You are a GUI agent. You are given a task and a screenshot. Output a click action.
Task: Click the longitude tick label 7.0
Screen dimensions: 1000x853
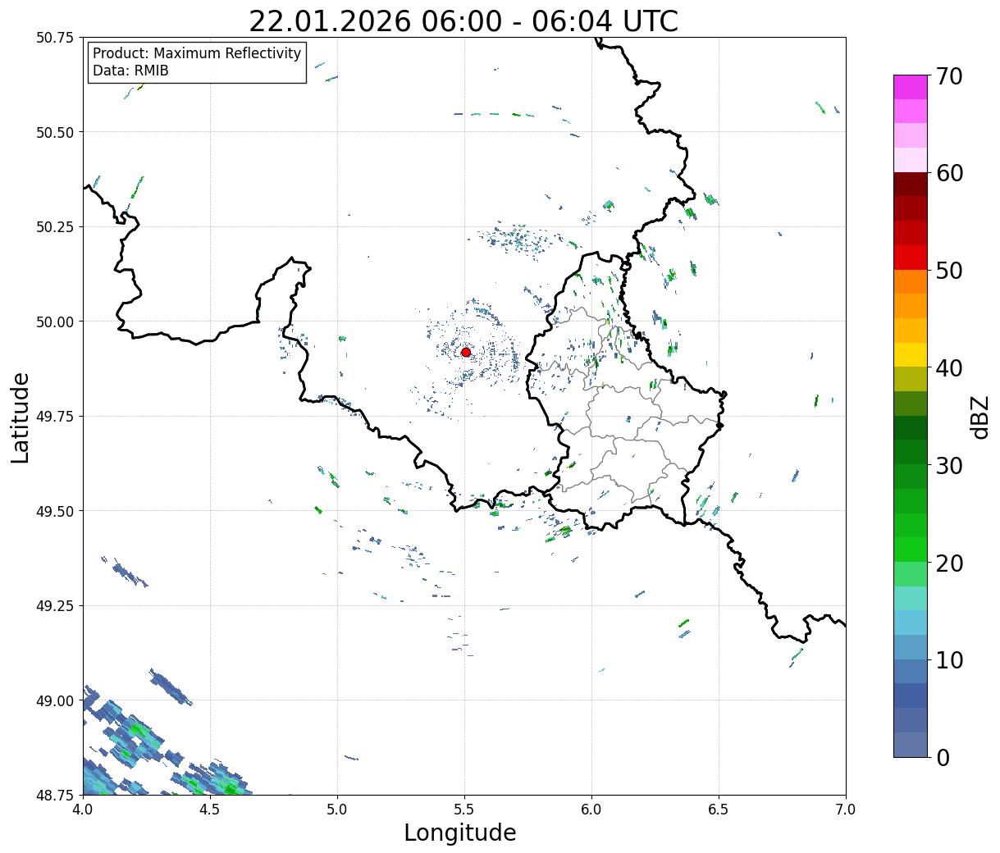[846, 810]
